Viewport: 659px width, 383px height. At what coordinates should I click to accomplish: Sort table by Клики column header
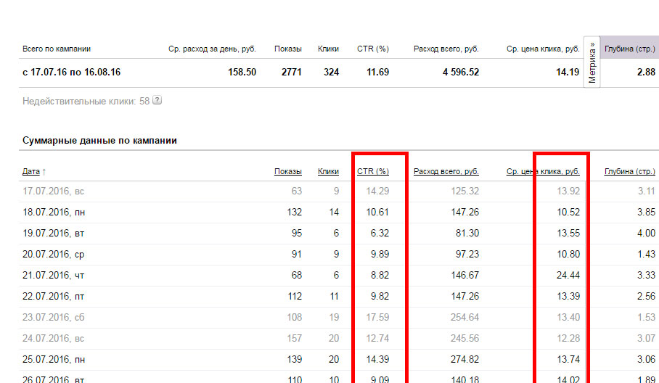[x=328, y=172]
